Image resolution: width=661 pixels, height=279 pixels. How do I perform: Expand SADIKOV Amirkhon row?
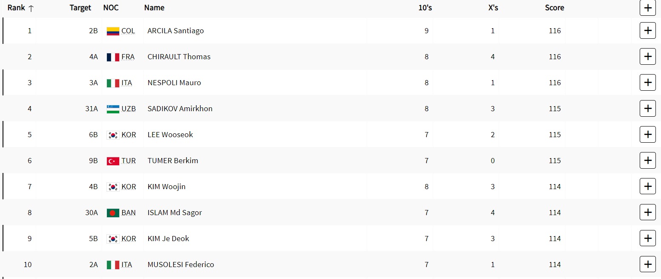647,109
